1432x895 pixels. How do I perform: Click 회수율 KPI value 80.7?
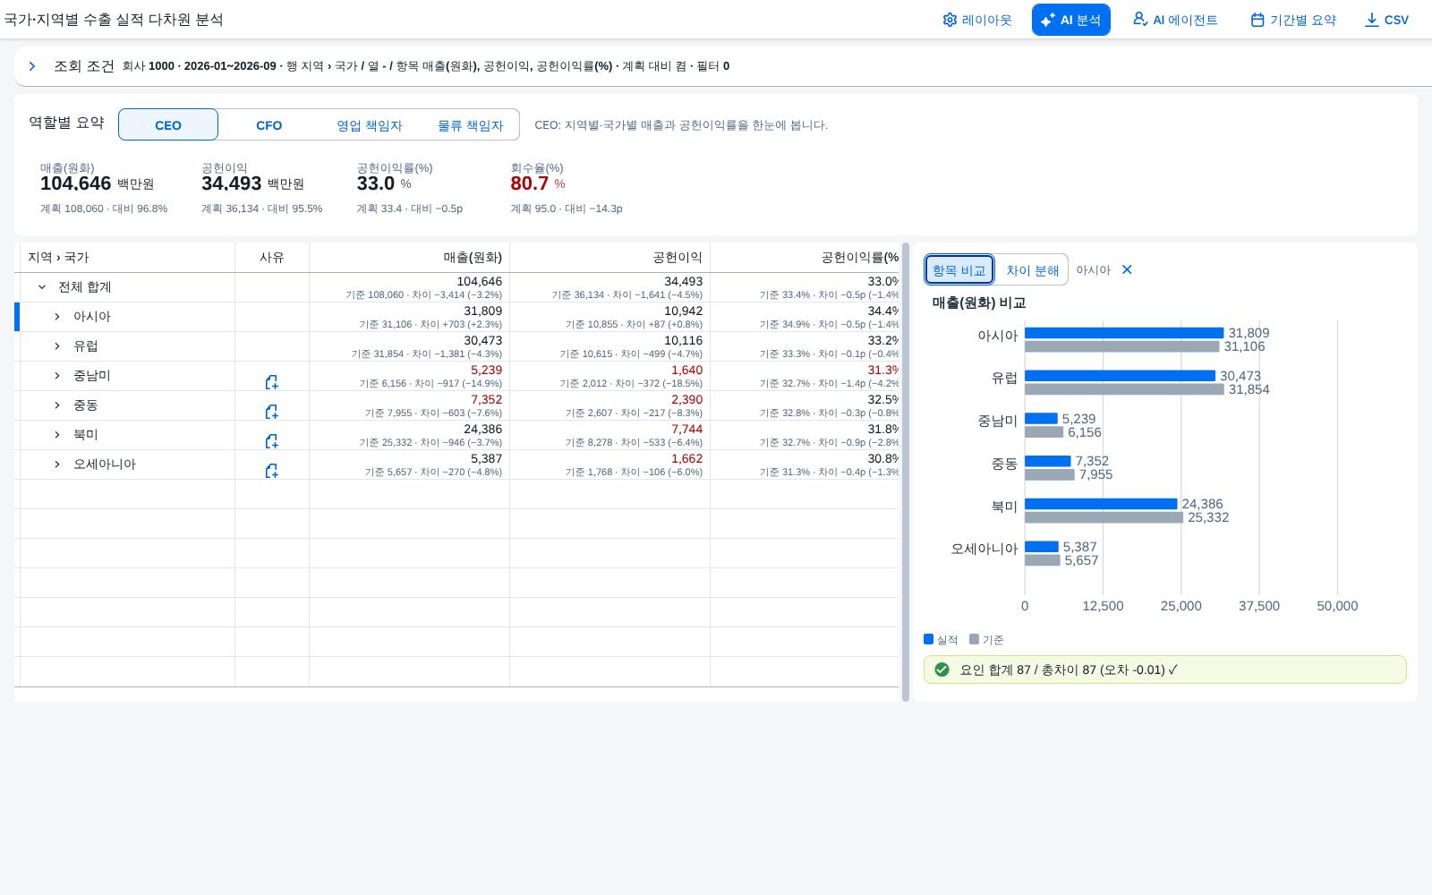click(x=530, y=183)
